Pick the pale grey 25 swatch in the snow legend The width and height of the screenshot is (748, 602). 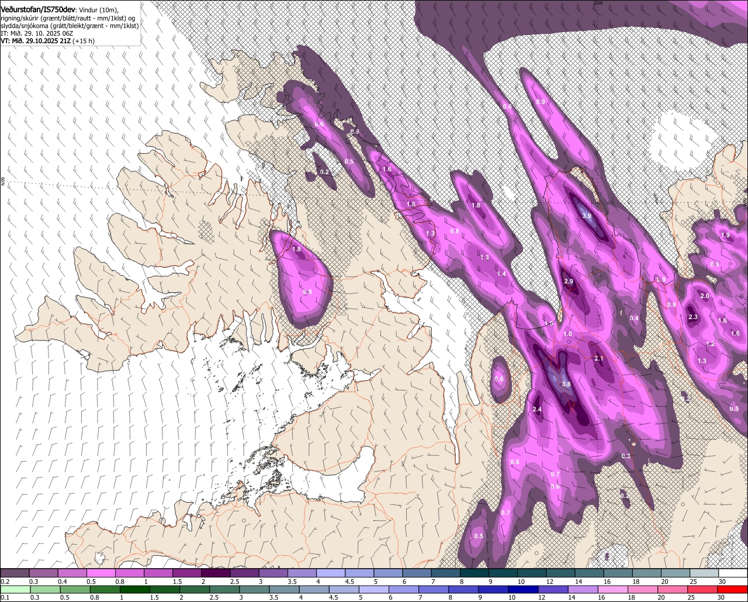[704, 573]
